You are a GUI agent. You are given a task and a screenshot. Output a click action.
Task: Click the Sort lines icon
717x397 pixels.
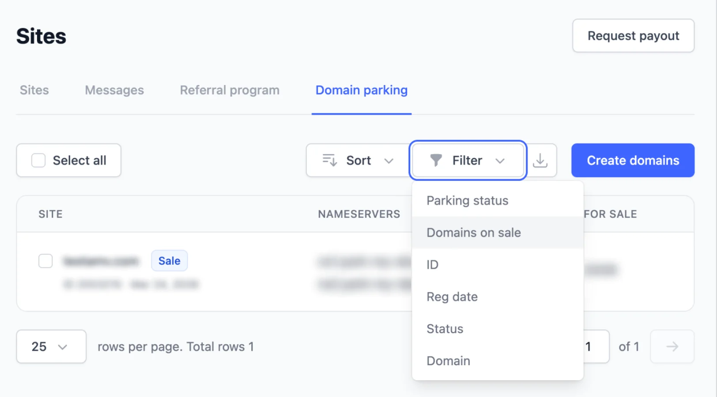click(x=329, y=160)
